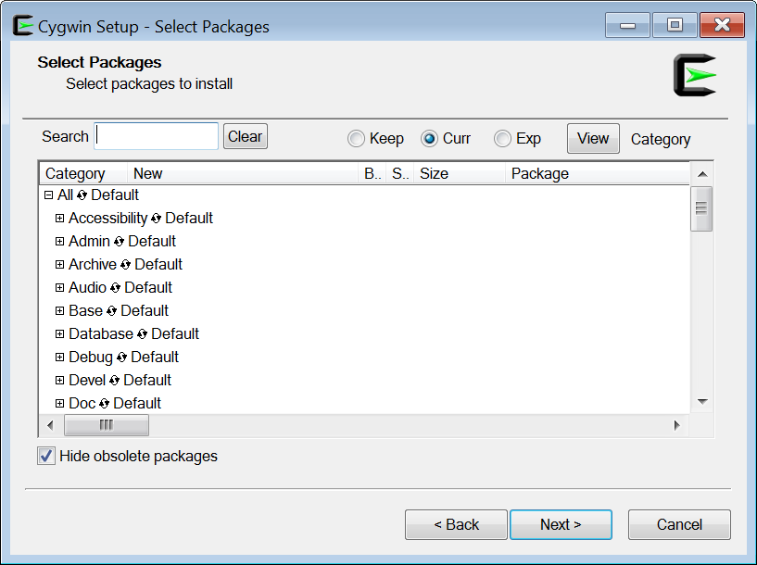
Task: Click the S.. column header
Action: (x=399, y=174)
